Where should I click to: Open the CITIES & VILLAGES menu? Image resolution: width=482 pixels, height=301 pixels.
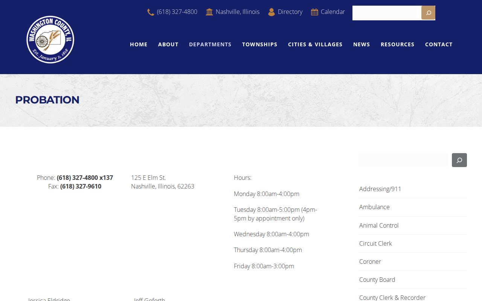[x=315, y=44]
